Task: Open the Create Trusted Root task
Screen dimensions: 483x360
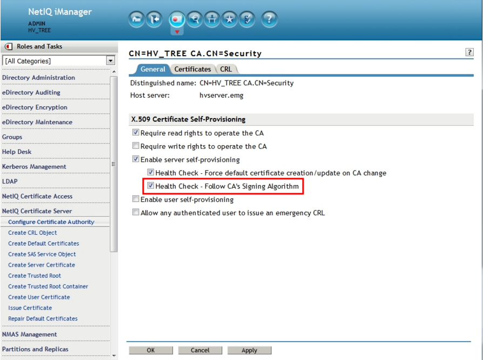Action: click(35, 276)
